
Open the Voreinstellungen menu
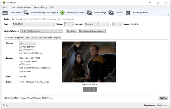click(x=25, y=7)
